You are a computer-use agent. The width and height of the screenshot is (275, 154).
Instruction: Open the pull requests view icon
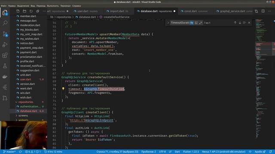(5, 98)
